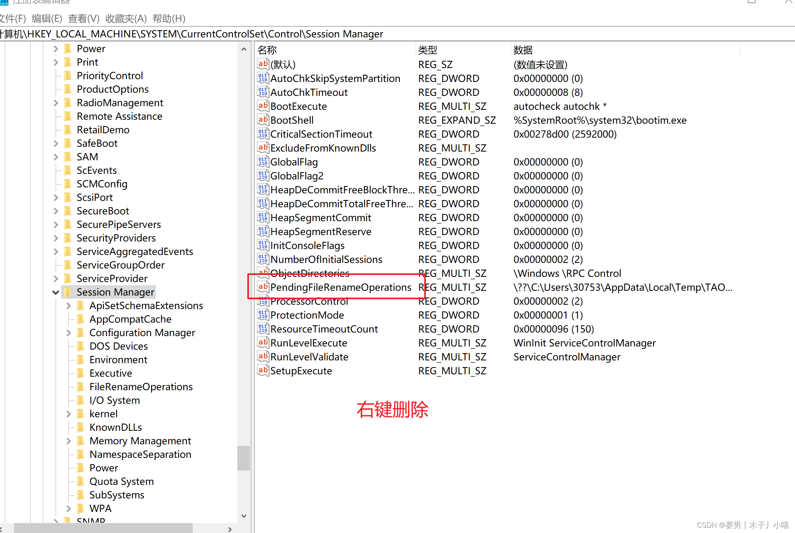The image size is (795, 533).
Task: Click the BootExecute value icon
Action: 263,106
